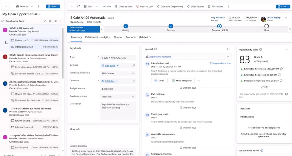
Task: Click the main form back arrow
Action: click(72, 7)
